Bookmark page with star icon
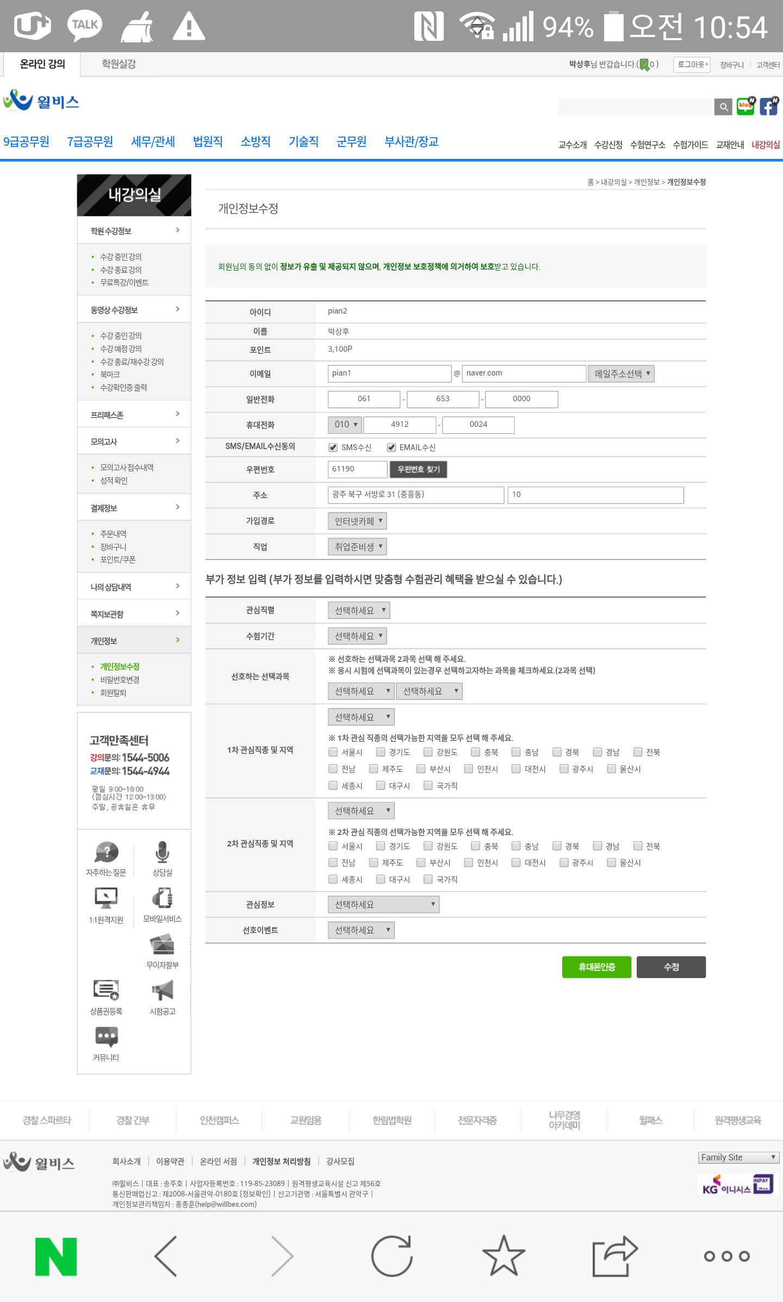 504,1256
